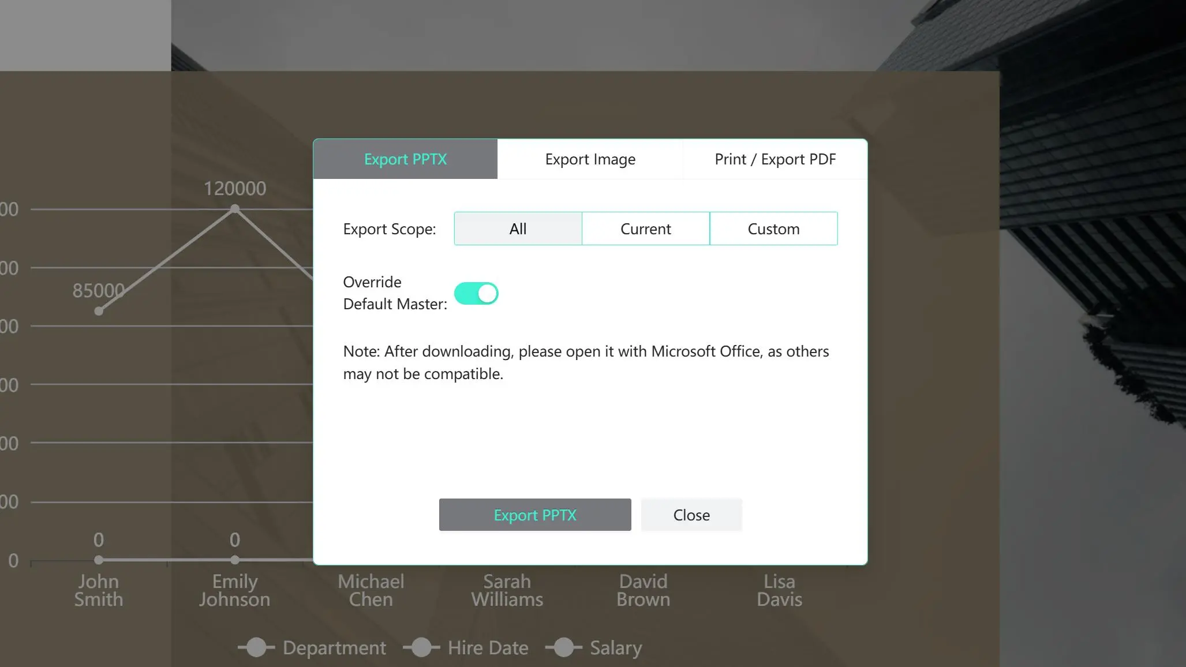Toggle Override Default Master switch
Viewport: 1186px width, 667px height.
476,294
